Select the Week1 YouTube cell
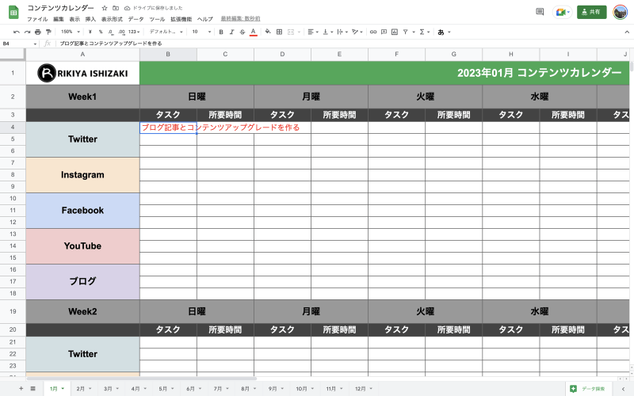This screenshot has height=396, width=634. click(82, 246)
